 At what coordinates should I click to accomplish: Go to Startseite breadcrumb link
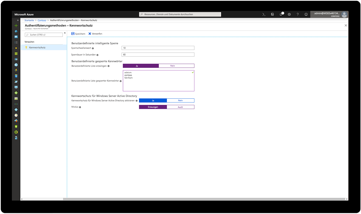click(x=29, y=20)
